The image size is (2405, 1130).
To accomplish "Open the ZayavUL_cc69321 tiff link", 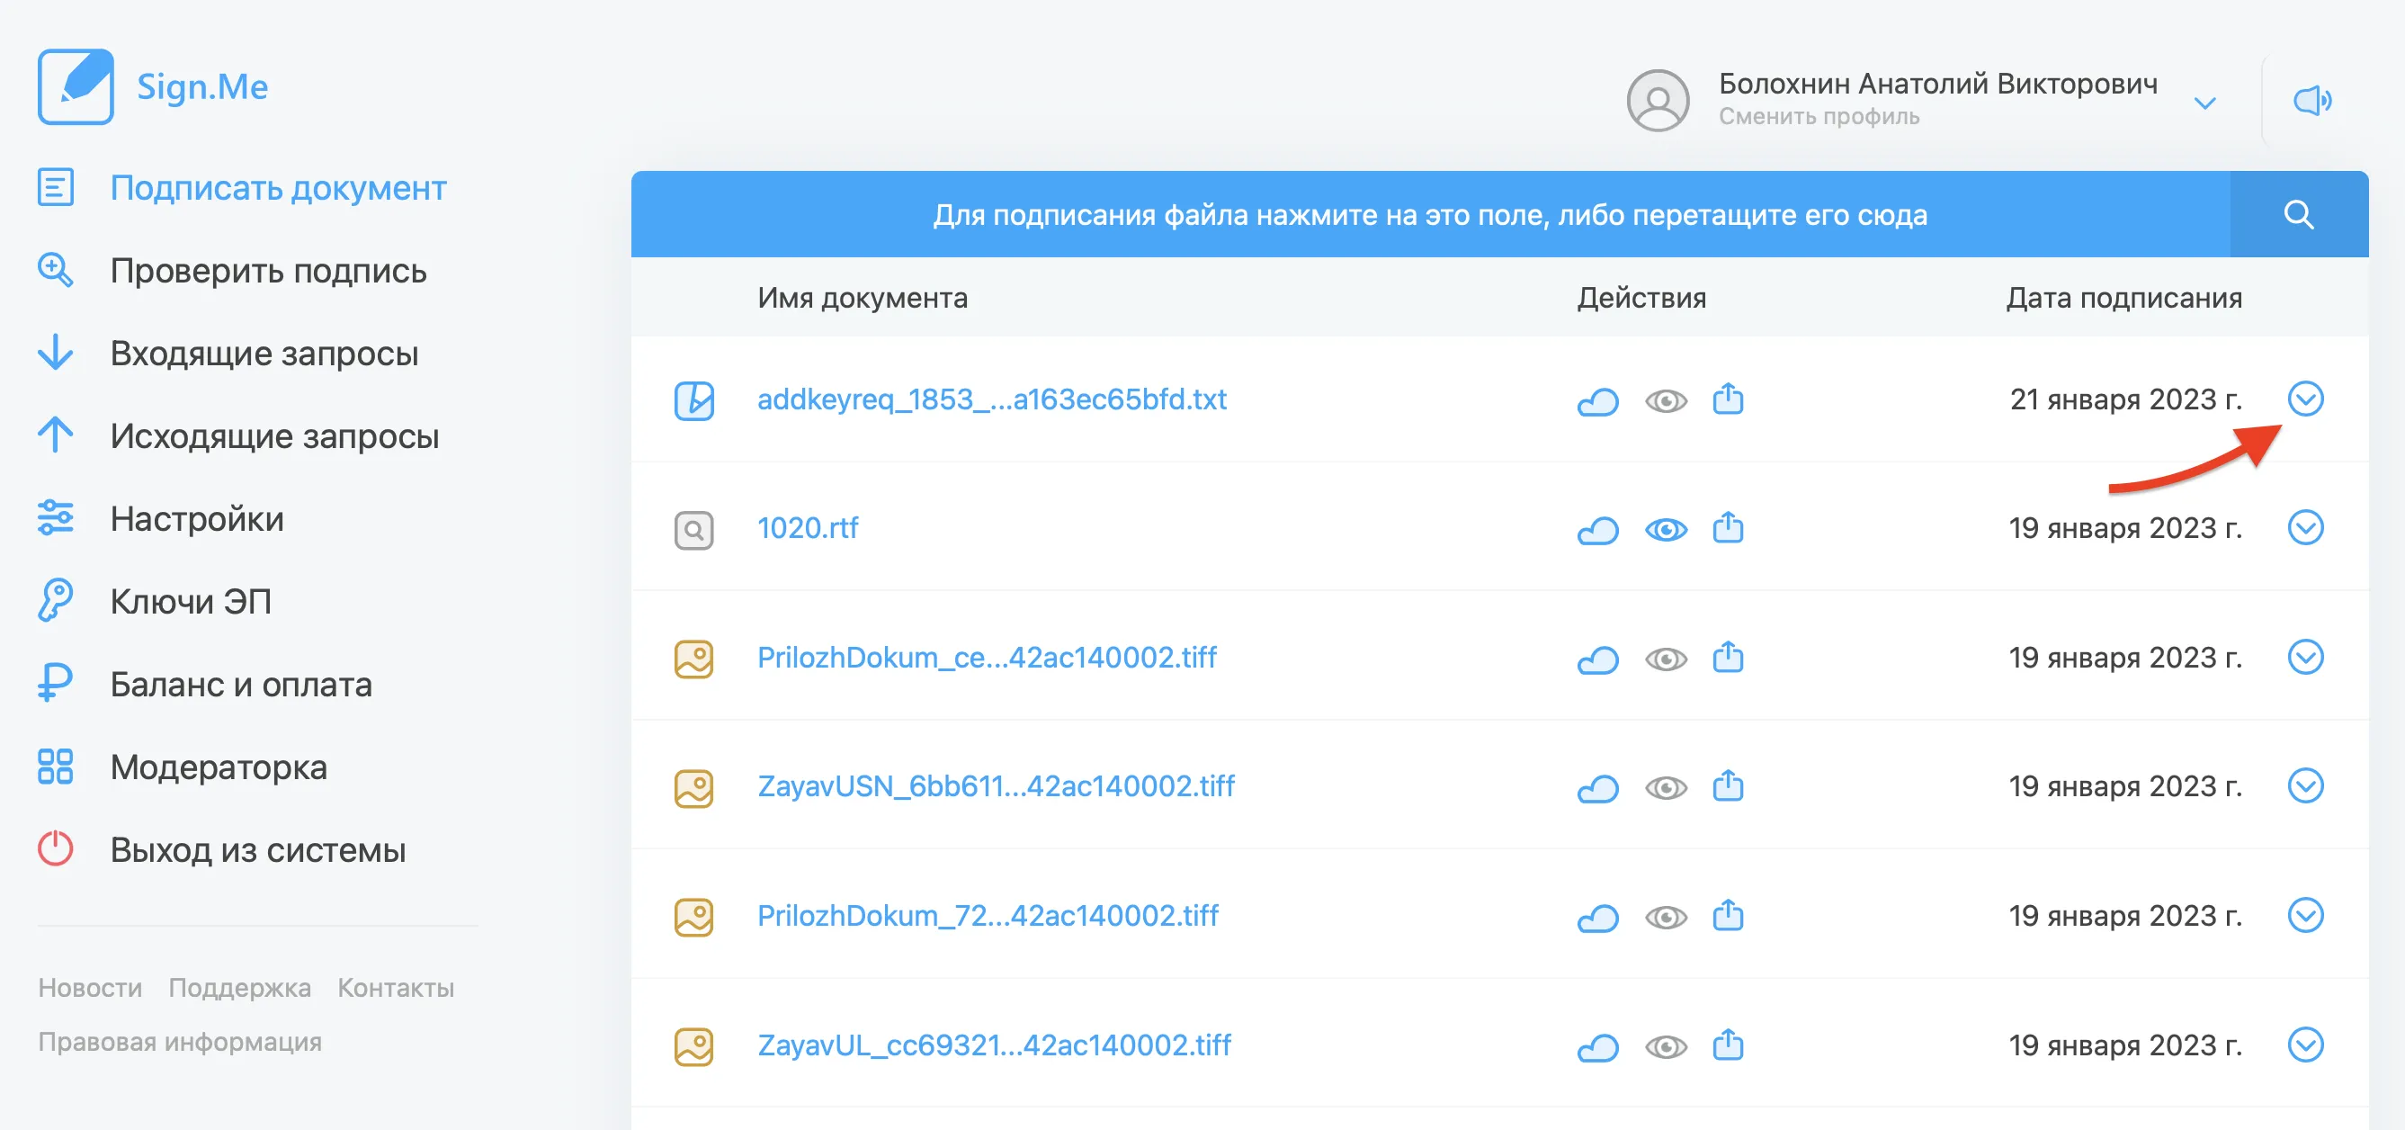I will pos(995,1045).
